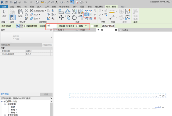Viewport: 172px width, 116px height.
Task: Select 标高 1 in the project browser
Action: pos(14,110)
